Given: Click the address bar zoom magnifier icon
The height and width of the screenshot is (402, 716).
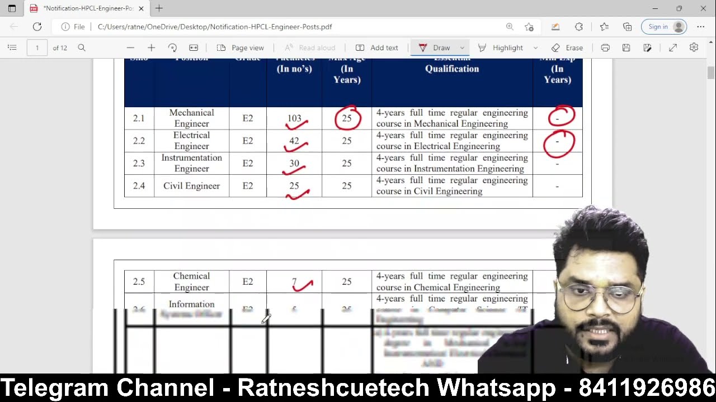Looking at the screenshot, I should pos(510,27).
